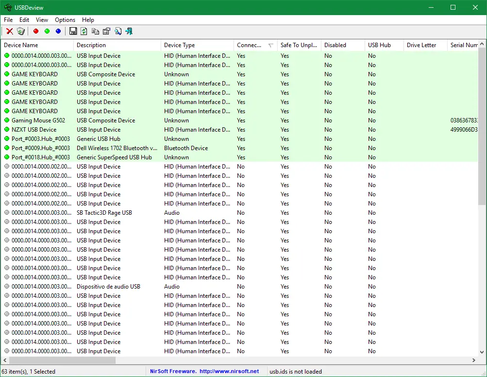Open Properties from the toolbar
Image resolution: width=487 pixels, height=377 pixels.
[106, 31]
